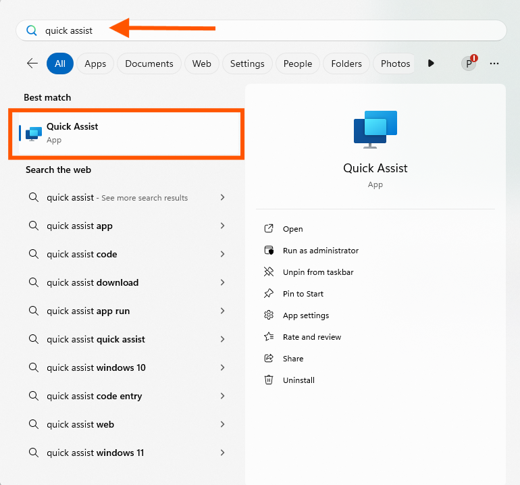This screenshot has height=485, width=520.
Task: Expand chevron for 'quick assist app'
Action: click(x=223, y=226)
